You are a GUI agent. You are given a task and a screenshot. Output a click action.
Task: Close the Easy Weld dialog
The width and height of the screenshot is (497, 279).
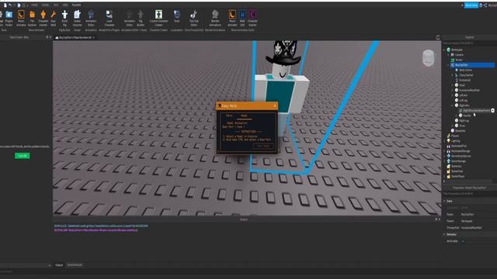[x=274, y=105]
